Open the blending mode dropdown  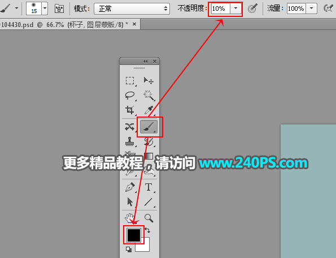[x=132, y=8]
